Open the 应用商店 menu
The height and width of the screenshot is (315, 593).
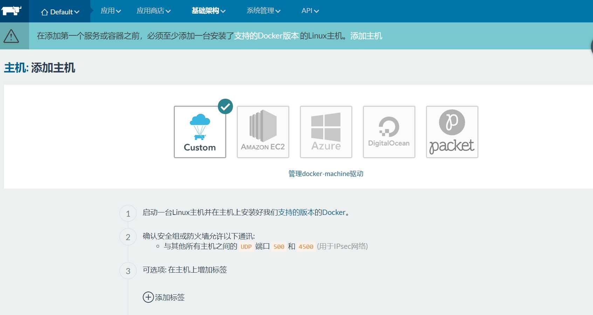153,11
